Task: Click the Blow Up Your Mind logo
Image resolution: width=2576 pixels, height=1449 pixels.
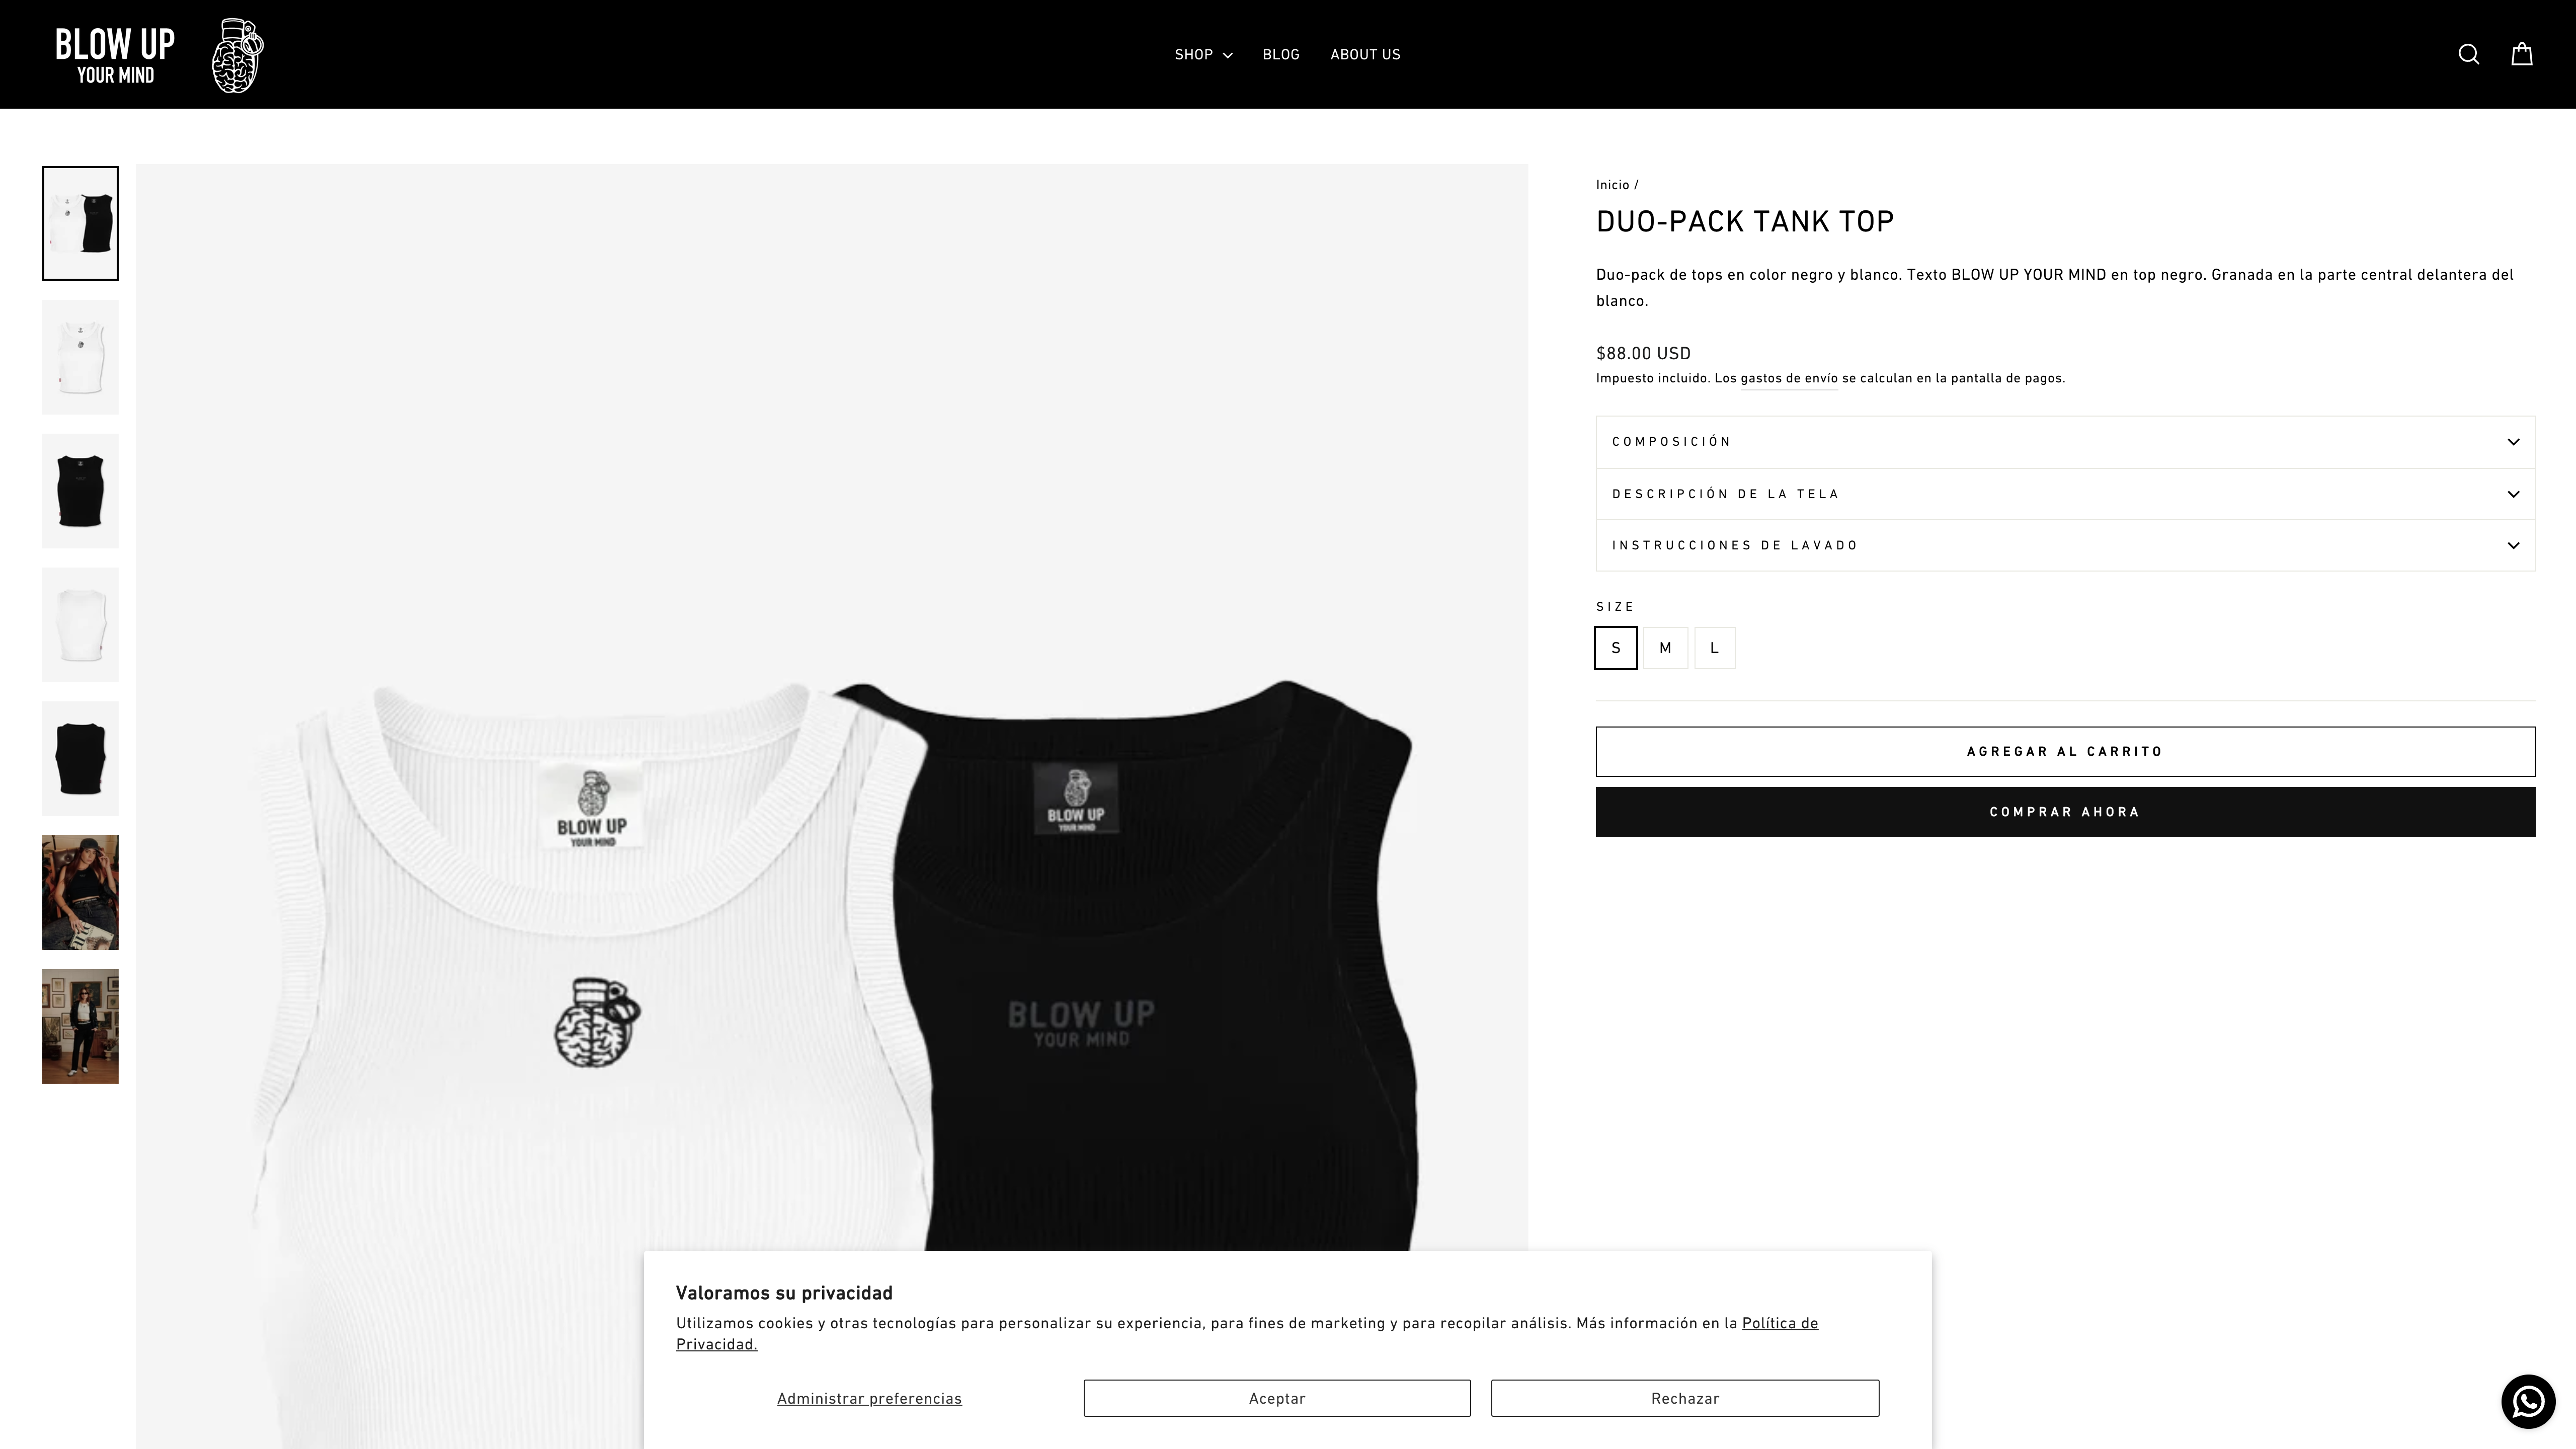Action: [159, 56]
